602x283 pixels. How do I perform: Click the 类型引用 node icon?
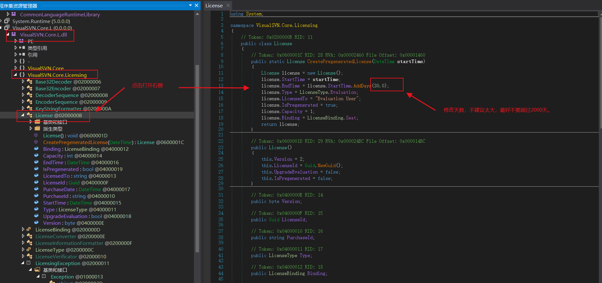(22, 48)
